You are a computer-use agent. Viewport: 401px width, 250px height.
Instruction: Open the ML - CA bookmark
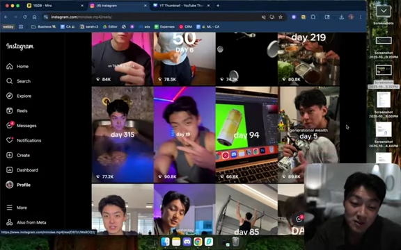(208, 26)
